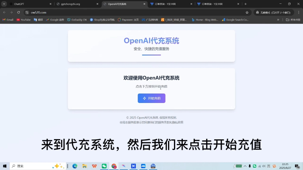Image resolution: width=303 pixels, height=170 pixels.
Task: Open the blue X-logo app in taskbar
Action: point(133,166)
